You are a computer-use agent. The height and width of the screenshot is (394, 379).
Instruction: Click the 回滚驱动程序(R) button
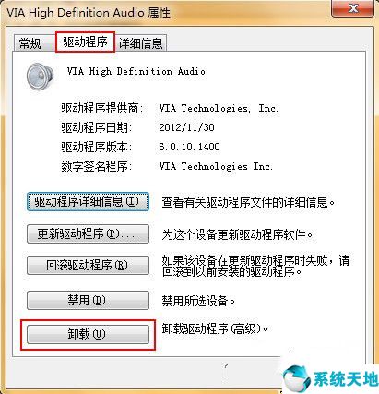pos(88,265)
